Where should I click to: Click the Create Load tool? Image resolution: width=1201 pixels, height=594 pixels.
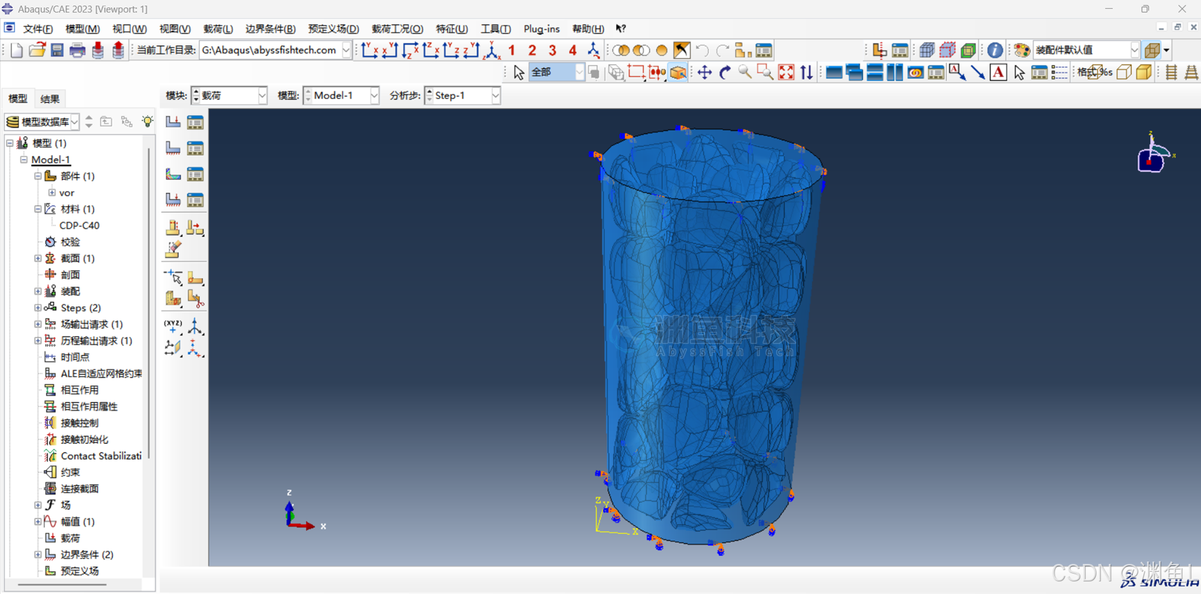[173, 123]
